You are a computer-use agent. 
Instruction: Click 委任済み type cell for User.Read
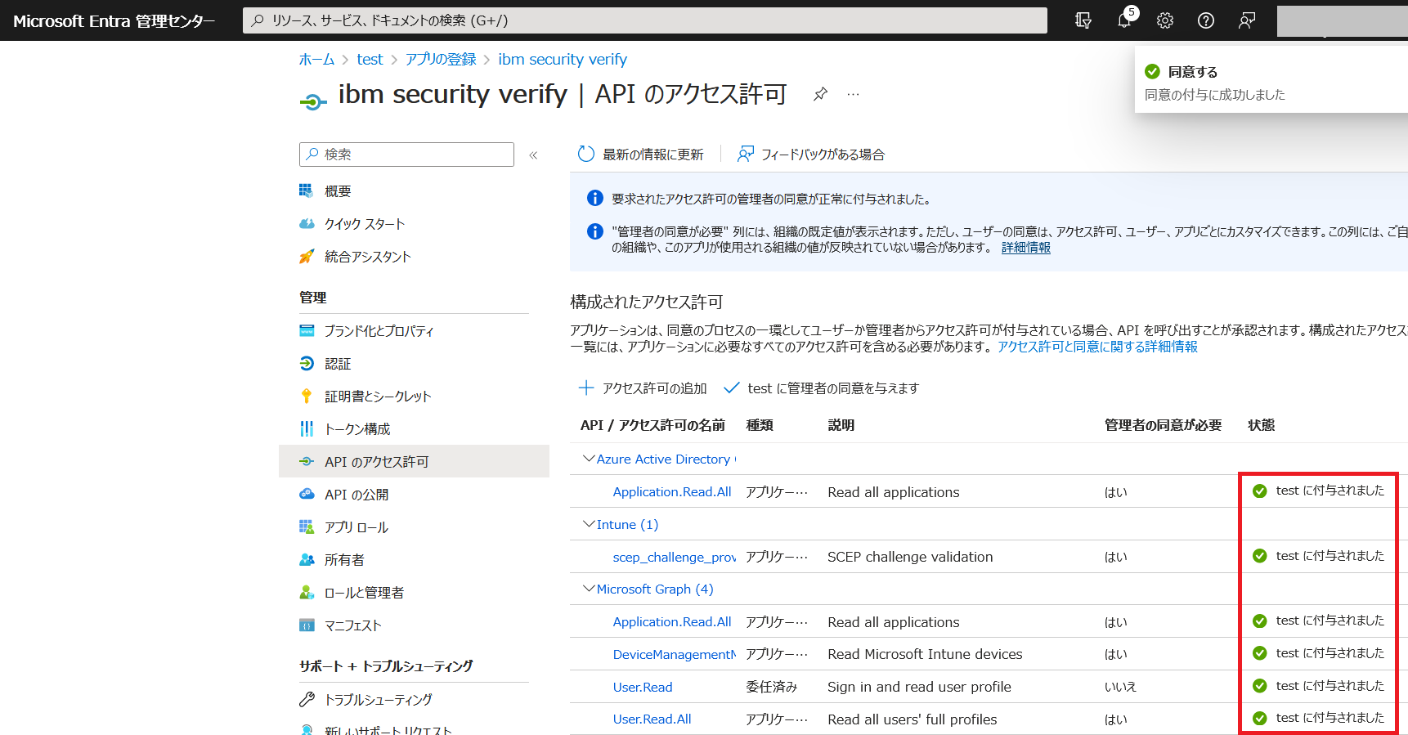point(771,687)
